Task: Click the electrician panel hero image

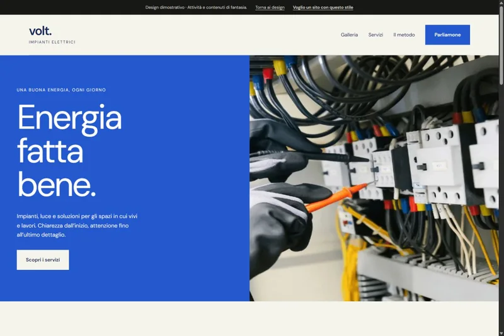Action: click(x=374, y=178)
